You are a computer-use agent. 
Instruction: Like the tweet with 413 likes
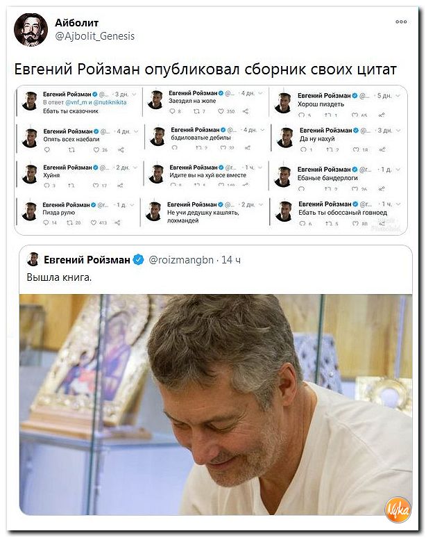tap(94, 222)
